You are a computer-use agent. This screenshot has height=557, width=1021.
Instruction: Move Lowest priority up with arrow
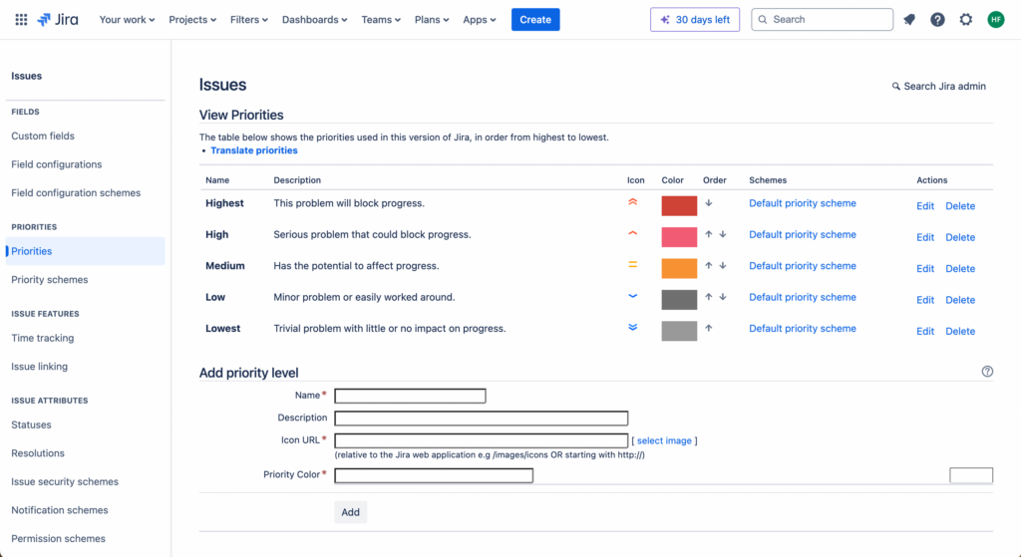pyautogui.click(x=709, y=328)
